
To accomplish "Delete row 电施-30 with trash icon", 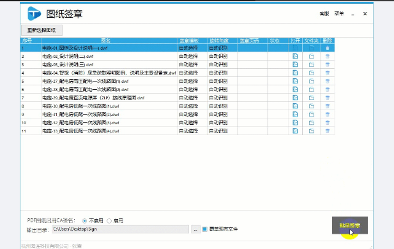I will (328, 106).
